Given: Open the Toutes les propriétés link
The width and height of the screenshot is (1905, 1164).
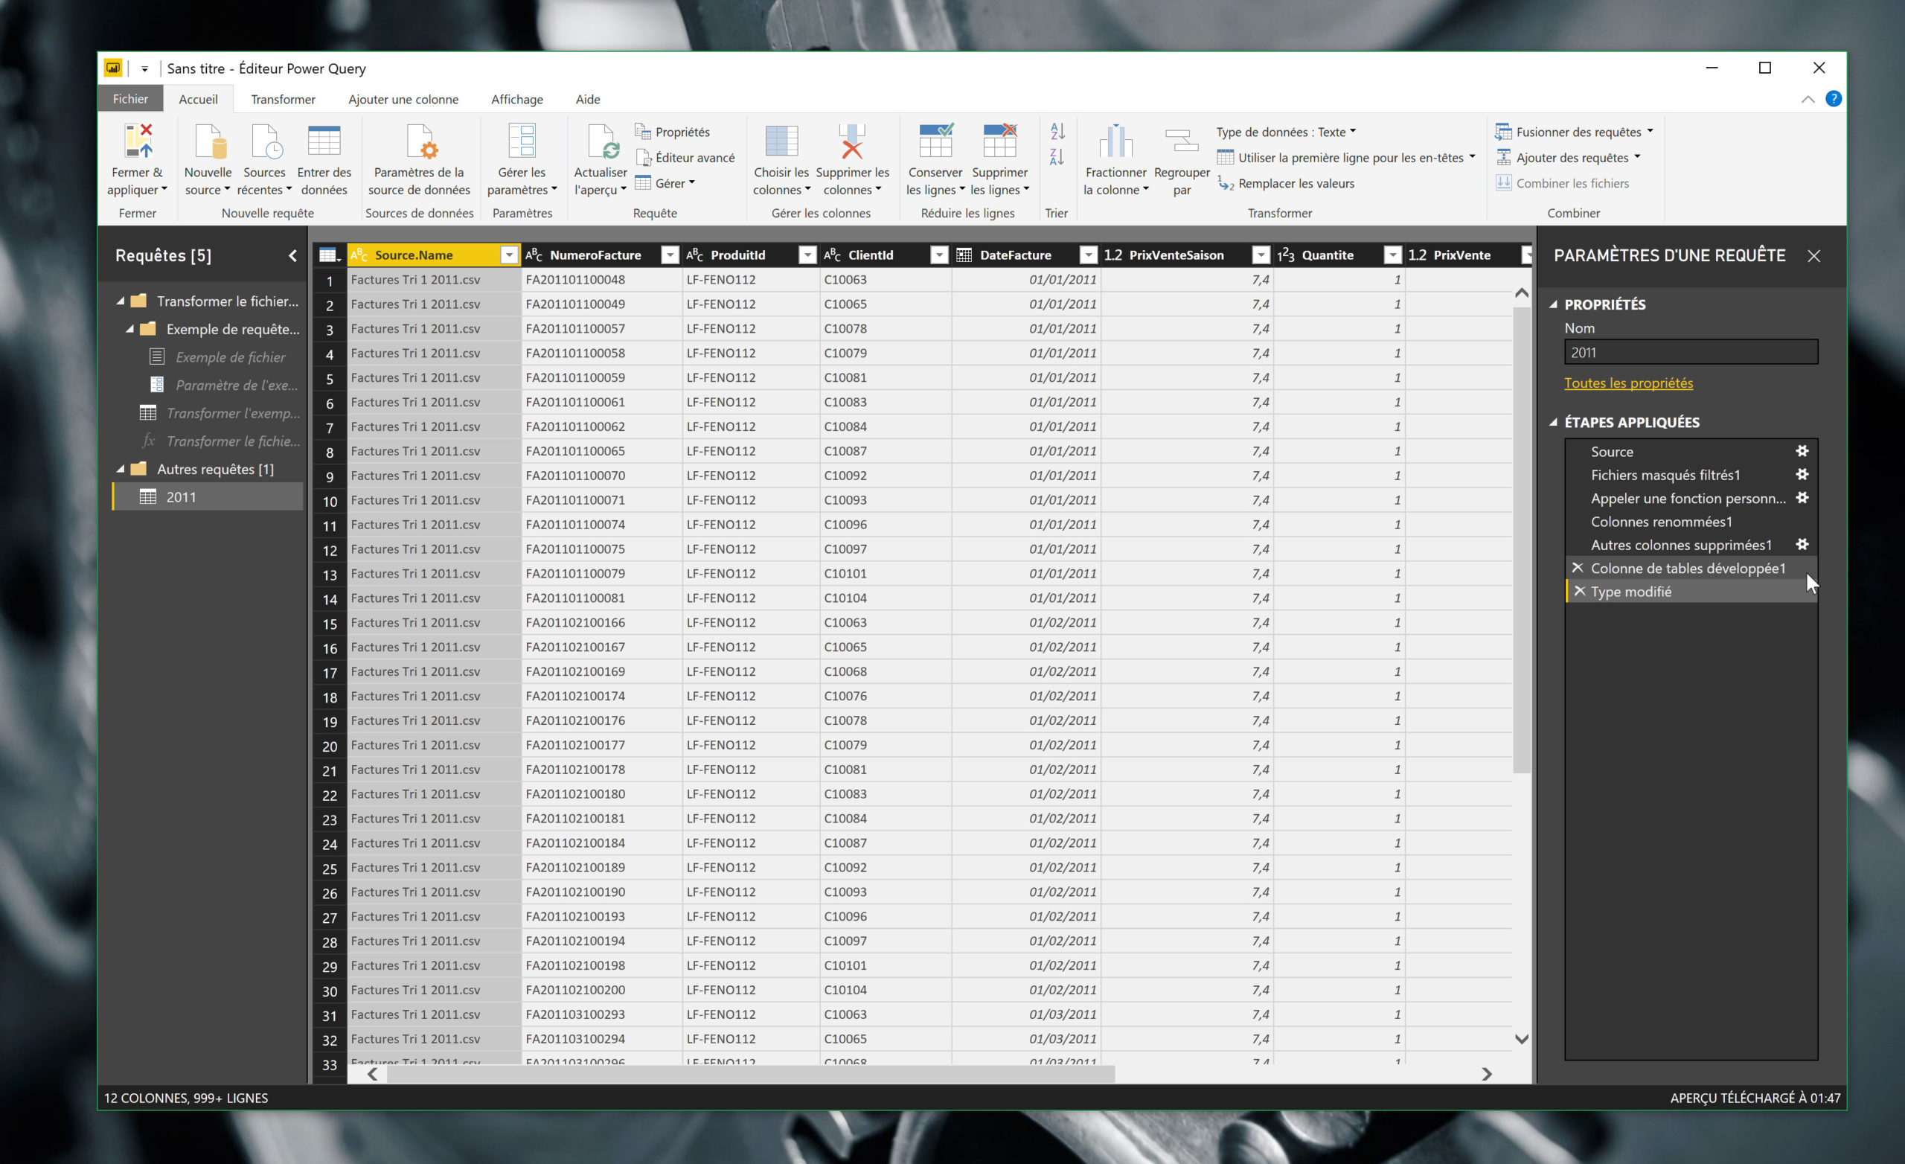Looking at the screenshot, I should (x=1628, y=383).
